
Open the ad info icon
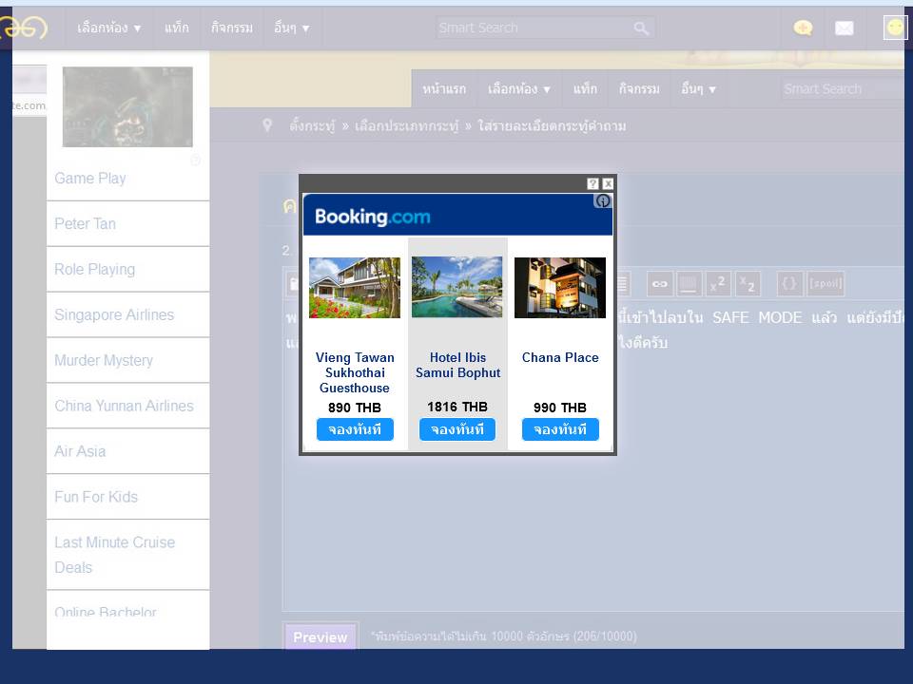click(603, 201)
